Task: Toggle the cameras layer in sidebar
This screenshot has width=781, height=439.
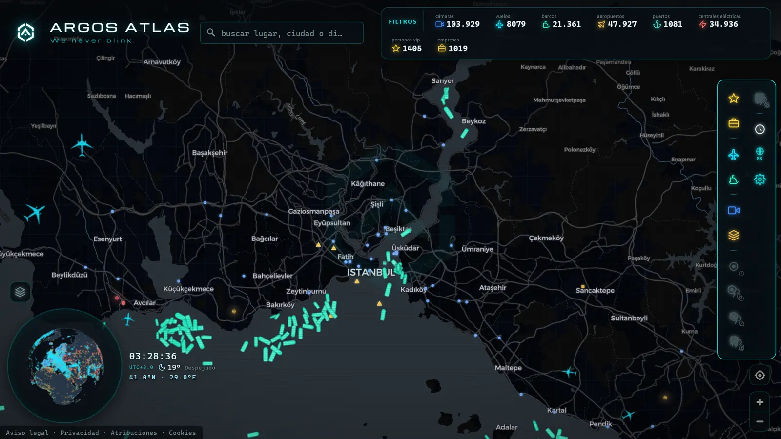Action: pos(733,210)
